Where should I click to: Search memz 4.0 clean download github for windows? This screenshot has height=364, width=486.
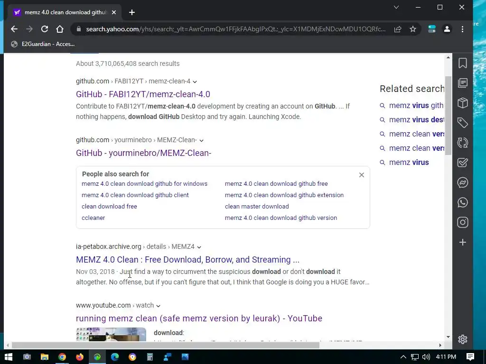[x=144, y=183]
